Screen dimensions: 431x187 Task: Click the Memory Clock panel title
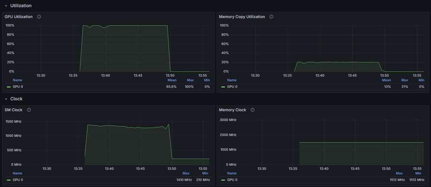233,110
